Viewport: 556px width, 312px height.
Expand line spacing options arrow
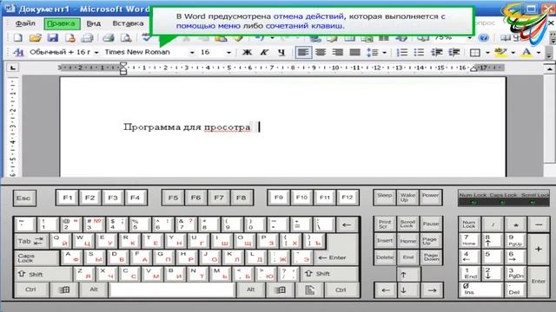384,52
